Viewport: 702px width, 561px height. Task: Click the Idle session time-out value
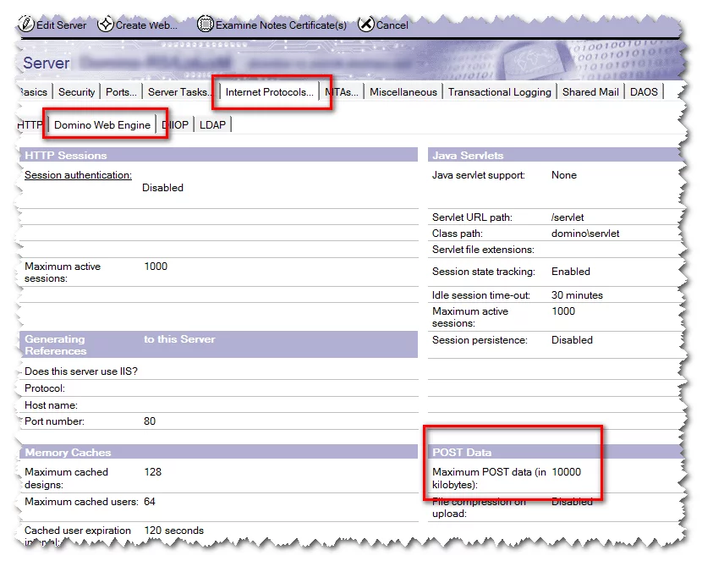pyautogui.click(x=577, y=295)
